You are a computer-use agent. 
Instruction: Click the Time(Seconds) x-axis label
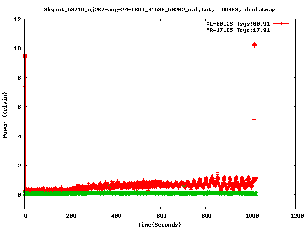pyautogui.click(x=159, y=225)
